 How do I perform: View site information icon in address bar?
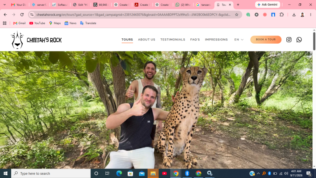tap(32, 15)
